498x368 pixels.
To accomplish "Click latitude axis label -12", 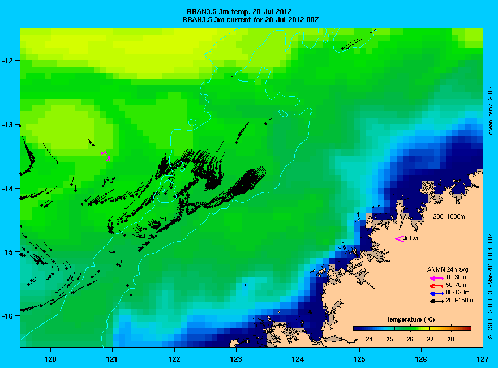I will [x=6, y=61].
